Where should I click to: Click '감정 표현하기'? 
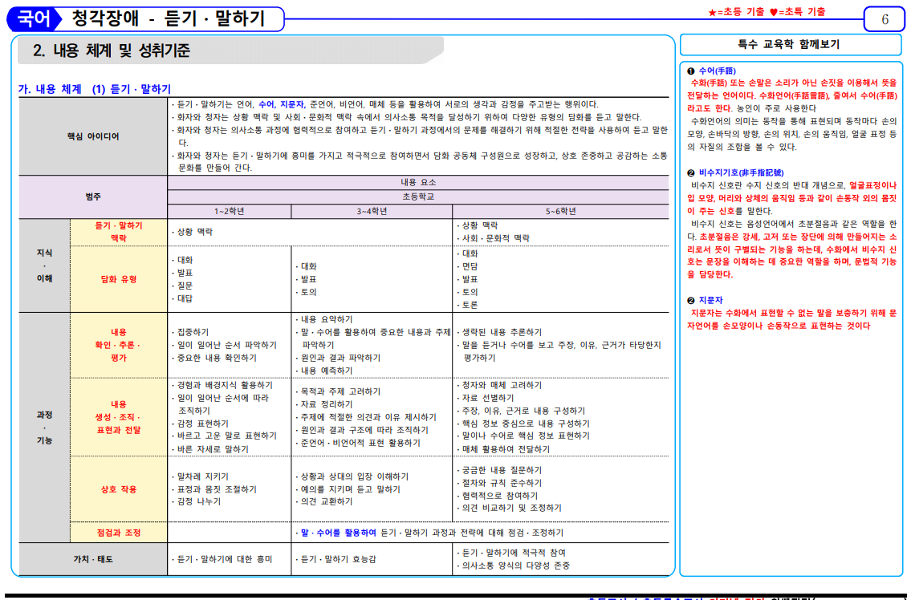pos(203,424)
